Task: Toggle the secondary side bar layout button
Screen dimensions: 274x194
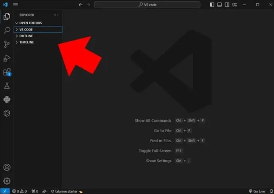Action: (x=227, y=5)
